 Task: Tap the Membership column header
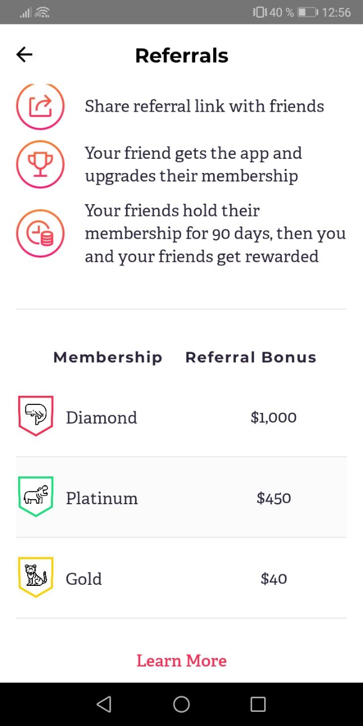[108, 357]
